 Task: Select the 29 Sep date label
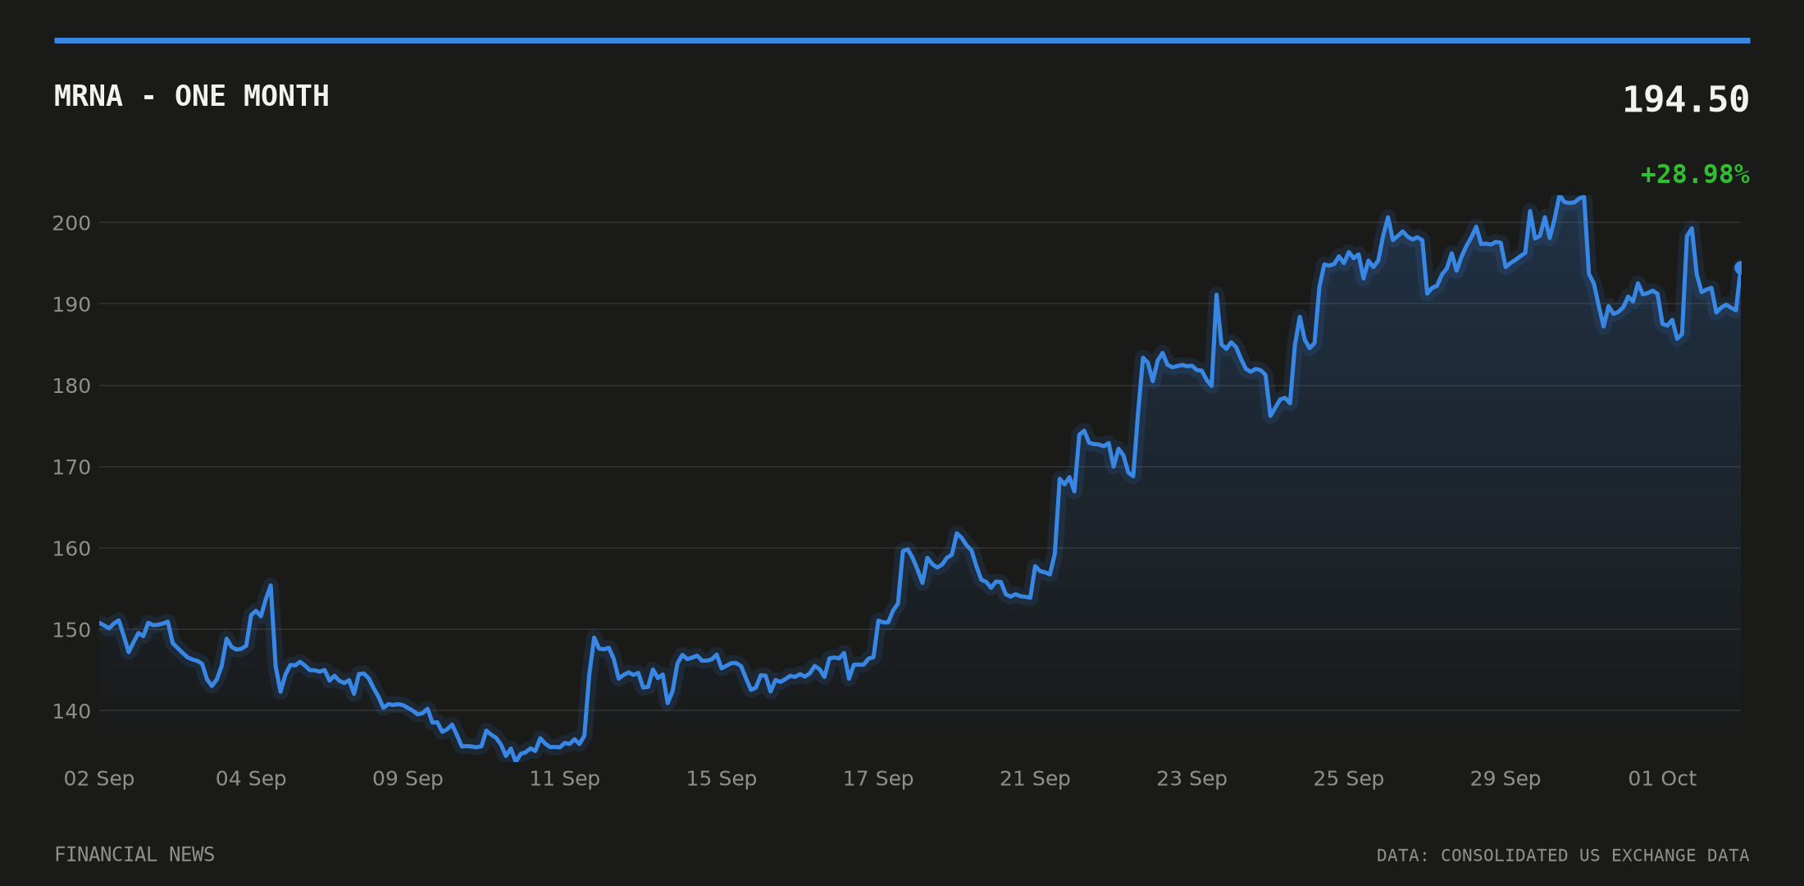1505,779
